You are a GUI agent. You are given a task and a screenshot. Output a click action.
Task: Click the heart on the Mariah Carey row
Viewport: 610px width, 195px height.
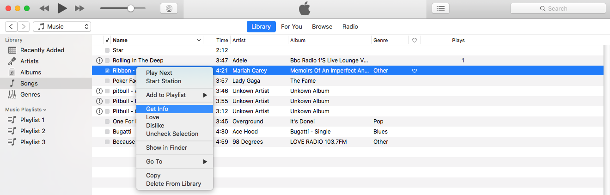tap(415, 71)
